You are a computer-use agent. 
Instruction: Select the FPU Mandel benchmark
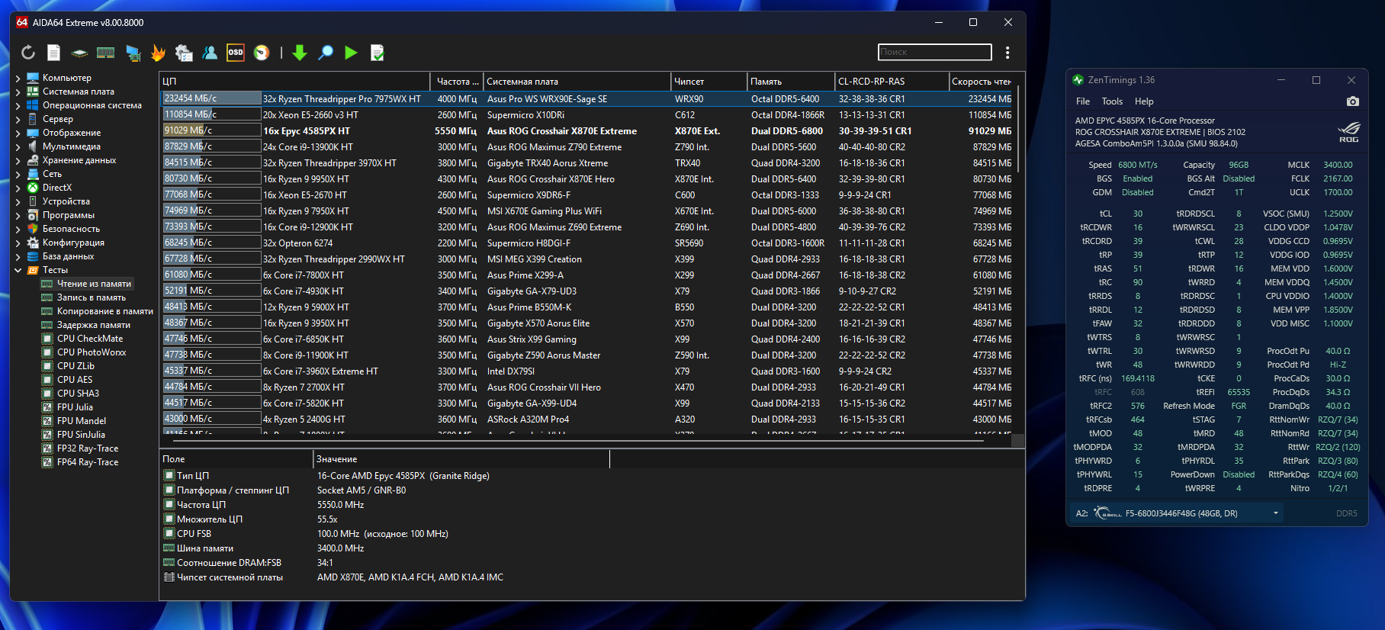point(81,421)
